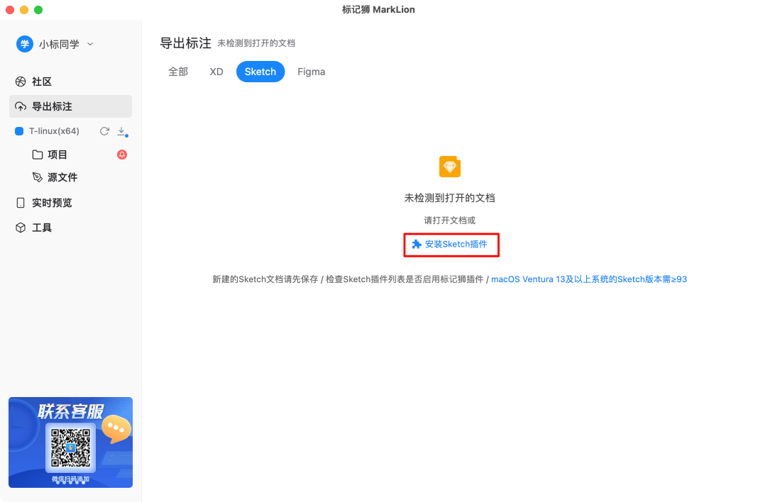Click the 新建的Sketch文档请先保存 hint text
758x502 pixels.
point(265,279)
